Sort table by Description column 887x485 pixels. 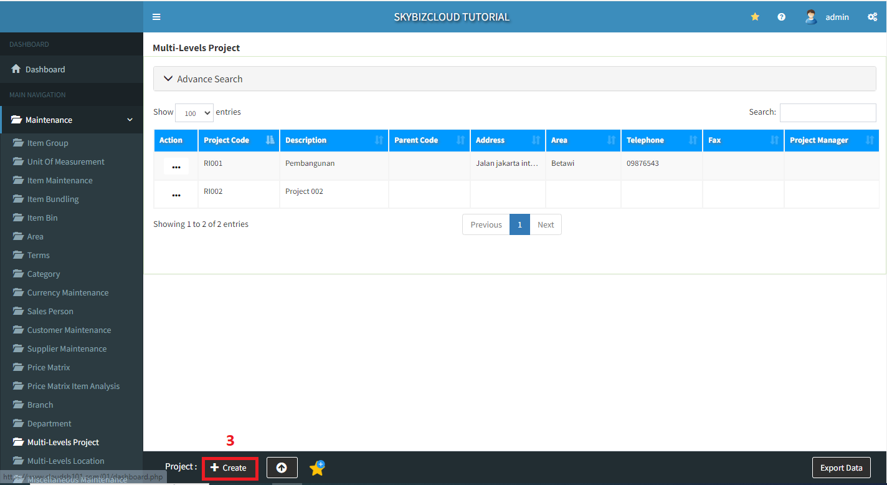tap(333, 140)
